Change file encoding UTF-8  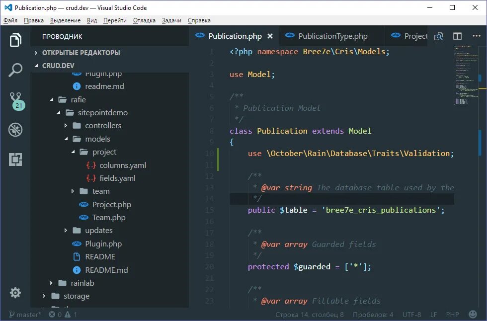tap(411, 315)
